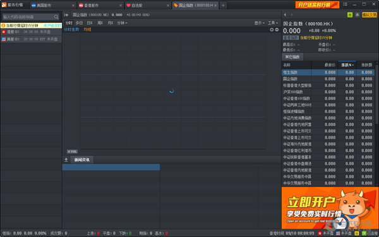379x237 pixels.
Task: Open the 涨跌% column header dropdown
Action: [347, 65]
